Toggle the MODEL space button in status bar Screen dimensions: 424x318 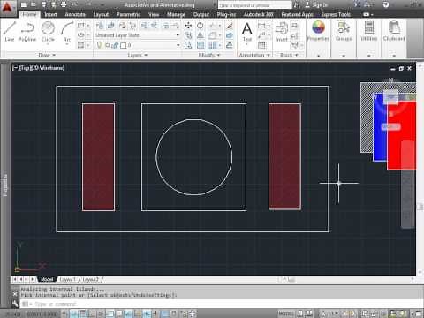click(285, 314)
